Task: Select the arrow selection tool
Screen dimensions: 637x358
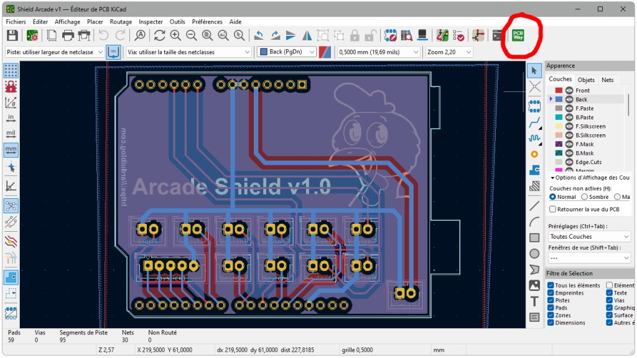Action: tap(533, 70)
